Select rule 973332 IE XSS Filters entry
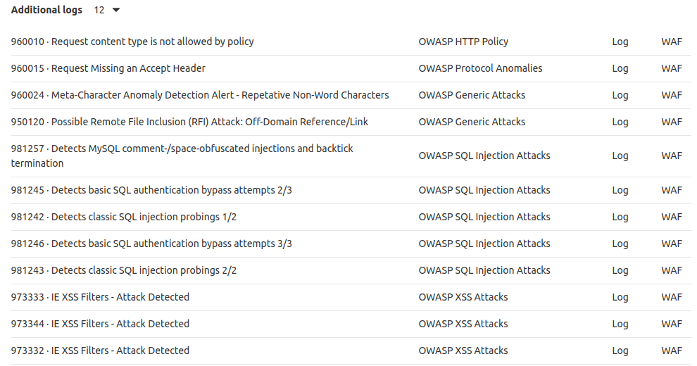 pos(100,351)
